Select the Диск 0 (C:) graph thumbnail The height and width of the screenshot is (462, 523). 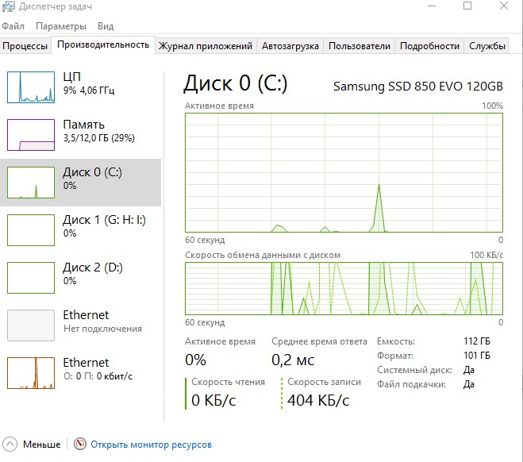point(29,182)
